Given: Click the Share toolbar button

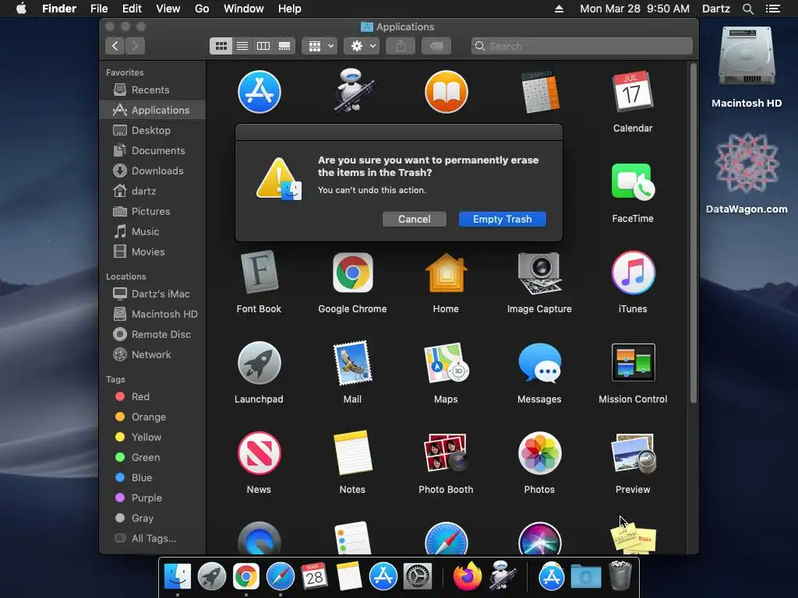Looking at the screenshot, I should point(401,46).
